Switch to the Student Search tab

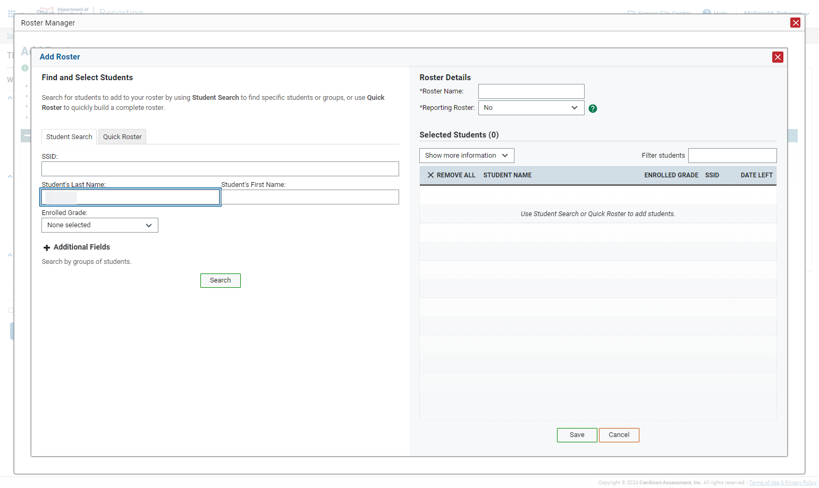click(69, 137)
